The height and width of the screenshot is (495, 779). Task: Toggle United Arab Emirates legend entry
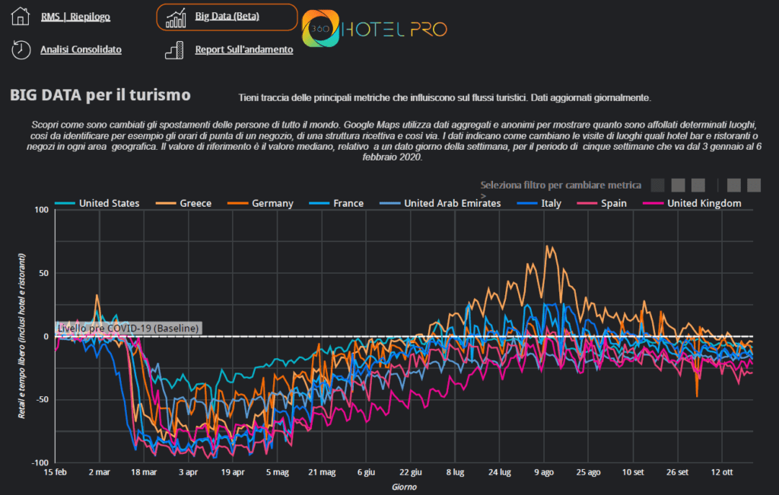pos(452,203)
